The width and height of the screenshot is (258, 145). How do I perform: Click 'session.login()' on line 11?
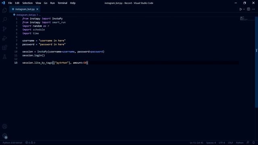point(33,56)
